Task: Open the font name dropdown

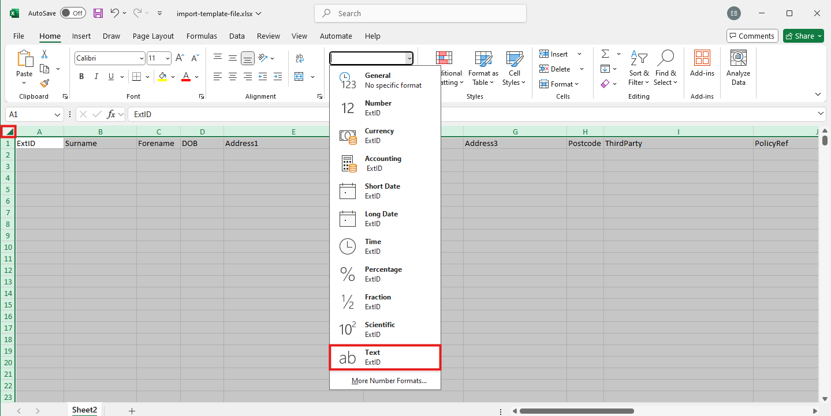Action: click(141, 58)
